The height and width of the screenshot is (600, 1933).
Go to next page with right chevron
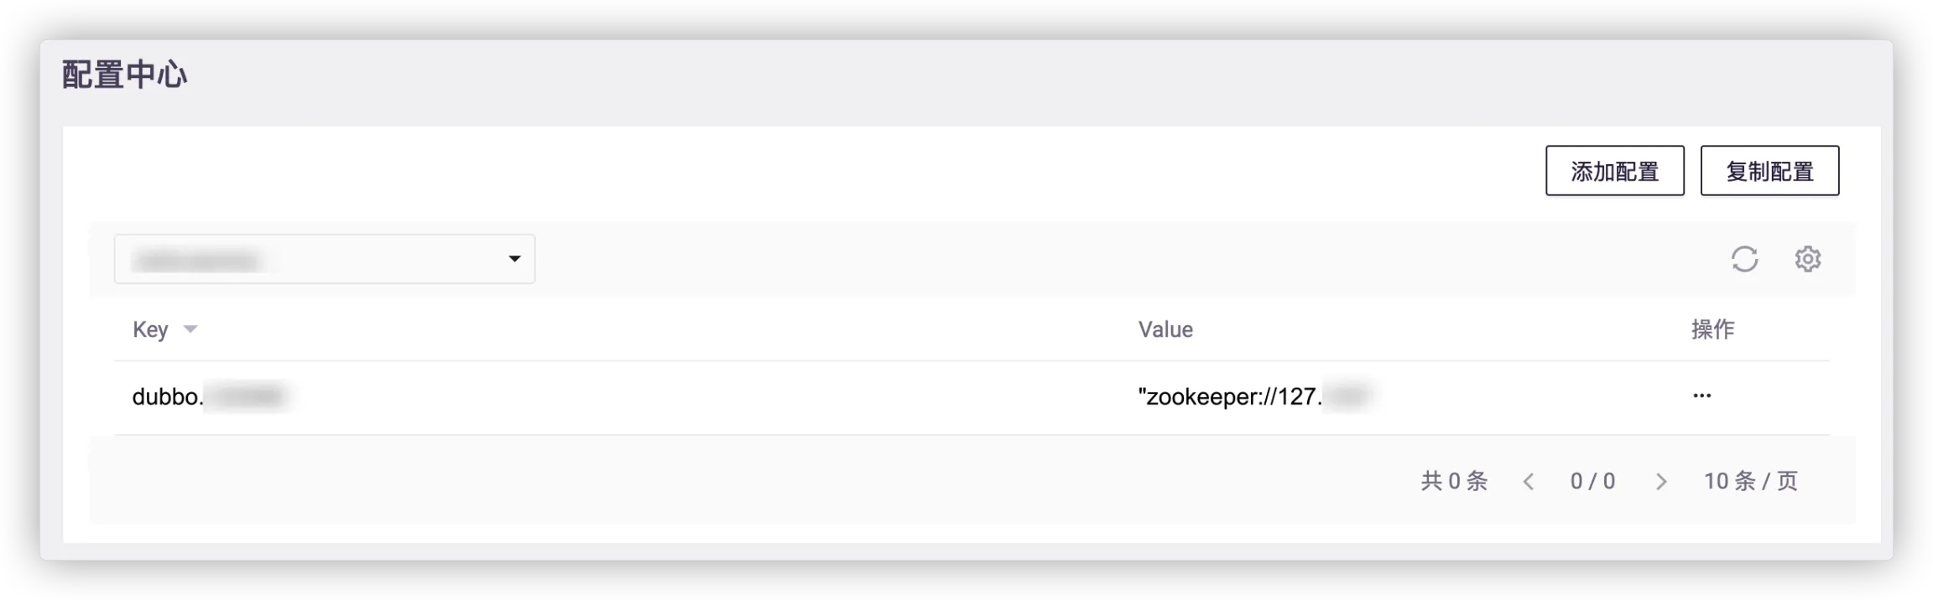pyautogui.click(x=1660, y=482)
